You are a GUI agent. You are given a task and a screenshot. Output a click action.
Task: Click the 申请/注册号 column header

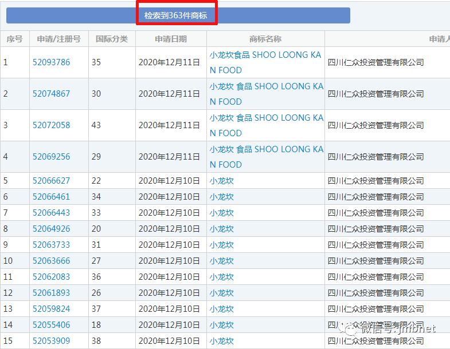[59, 39]
